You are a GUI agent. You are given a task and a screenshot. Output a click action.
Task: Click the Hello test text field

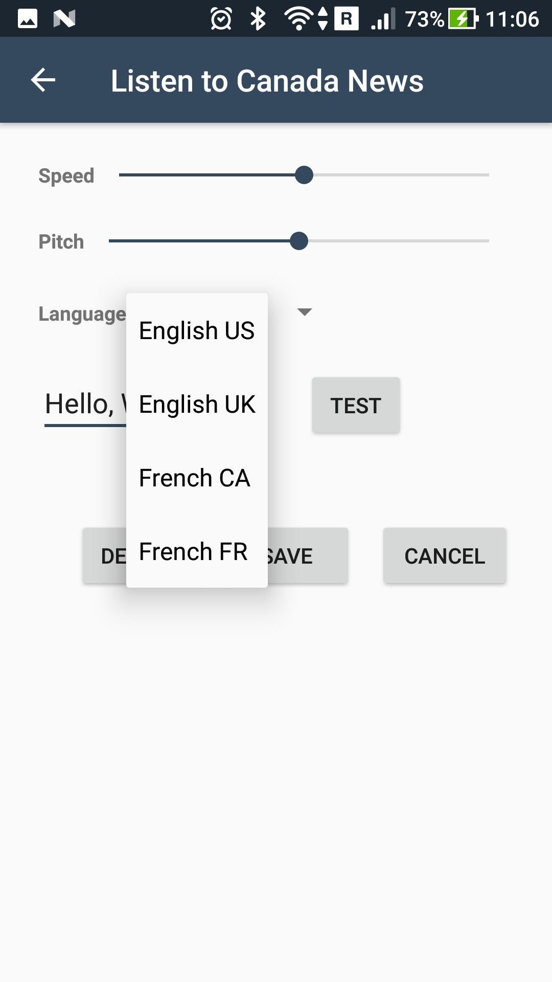click(x=85, y=404)
